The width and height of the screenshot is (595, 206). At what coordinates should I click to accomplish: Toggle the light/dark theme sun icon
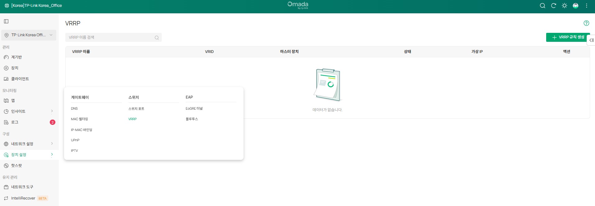coord(565,6)
